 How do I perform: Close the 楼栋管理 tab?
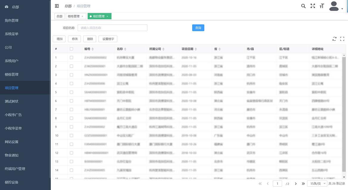(82, 16)
